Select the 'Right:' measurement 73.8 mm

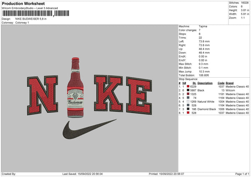pos(204,45)
